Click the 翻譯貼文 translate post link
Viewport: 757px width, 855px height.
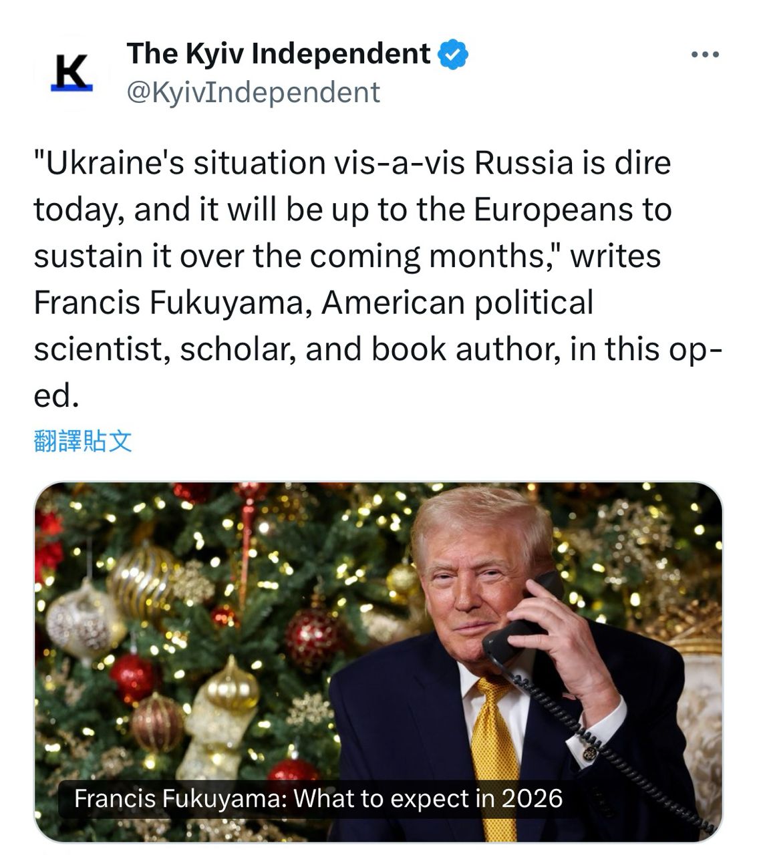click(83, 441)
